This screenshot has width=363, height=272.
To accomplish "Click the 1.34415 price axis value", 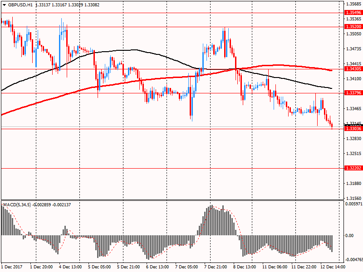I will 354,63.
